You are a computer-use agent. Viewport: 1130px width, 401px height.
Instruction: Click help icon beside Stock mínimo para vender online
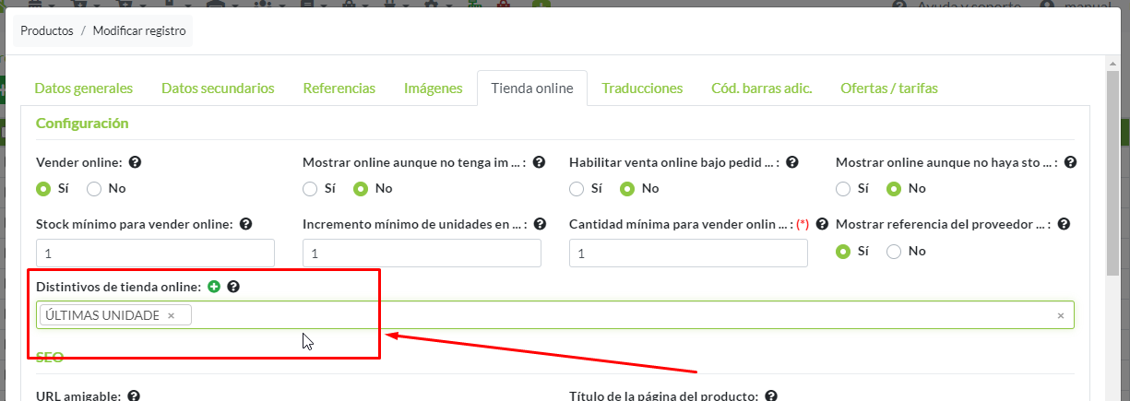coord(245,224)
